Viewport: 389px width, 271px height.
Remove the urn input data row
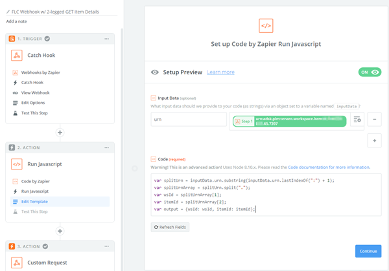pos(373,120)
